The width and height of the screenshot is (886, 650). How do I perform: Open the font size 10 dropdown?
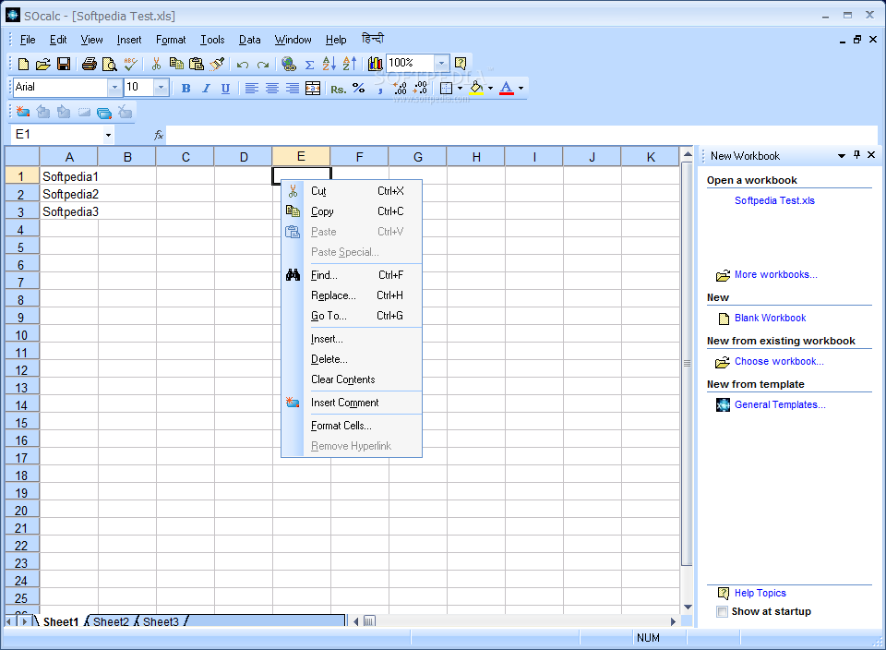point(161,88)
